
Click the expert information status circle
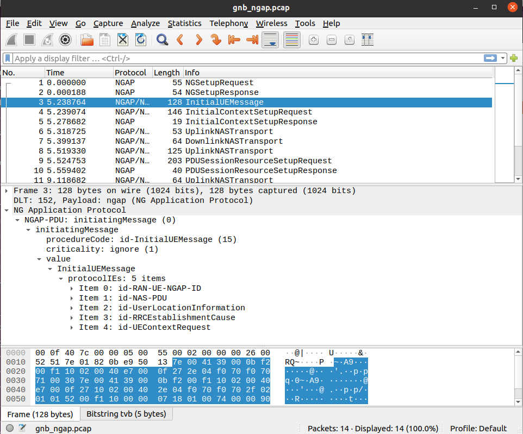click(x=10, y=428)
